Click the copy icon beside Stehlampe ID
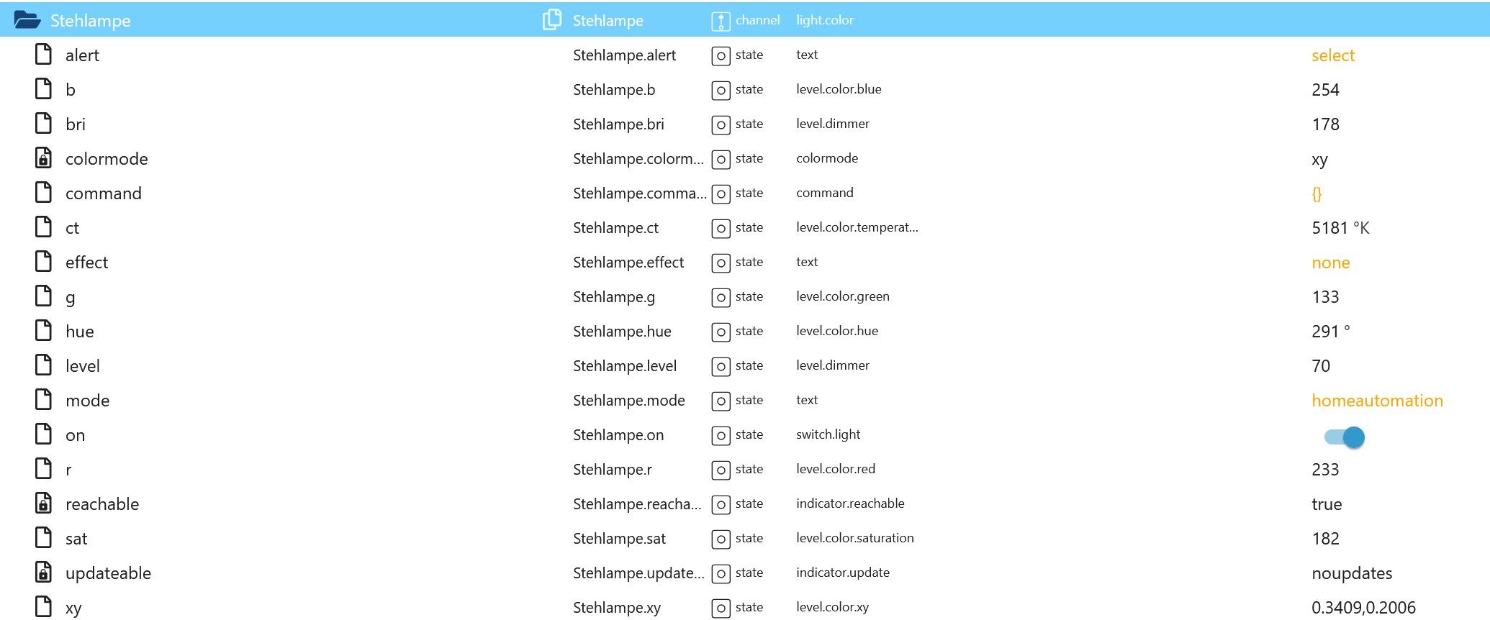This screenshot has height=620, width=1490. tap(551, 20)
